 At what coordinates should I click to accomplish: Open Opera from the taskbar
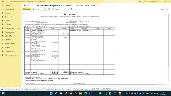[x=76, y=93]
